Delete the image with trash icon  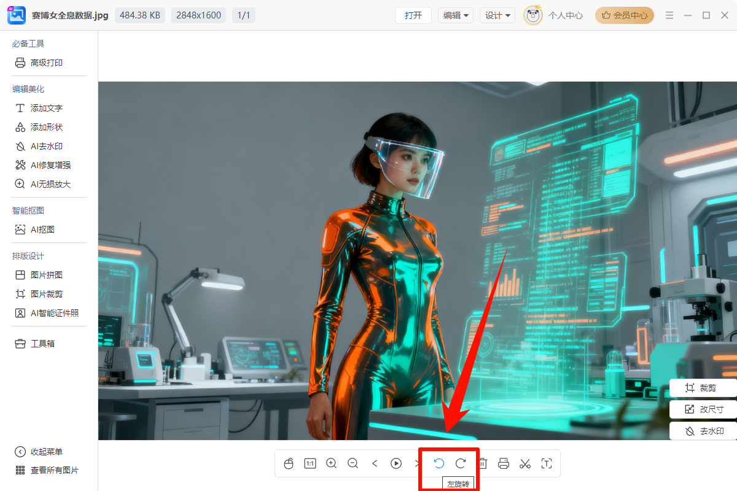point(483,463)
